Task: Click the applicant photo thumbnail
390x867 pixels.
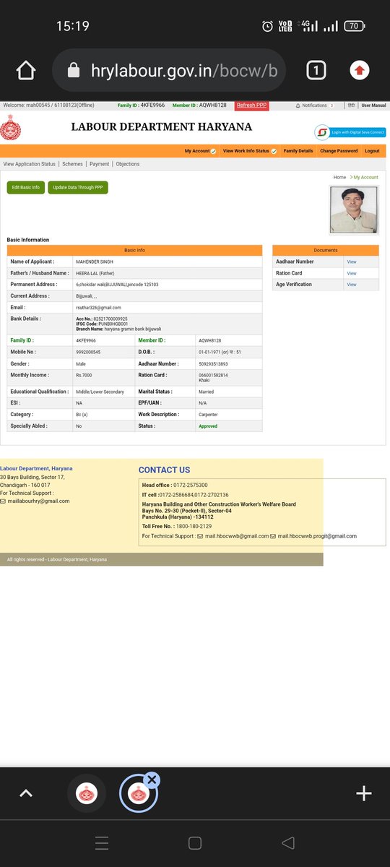Action: pos(354,210)
